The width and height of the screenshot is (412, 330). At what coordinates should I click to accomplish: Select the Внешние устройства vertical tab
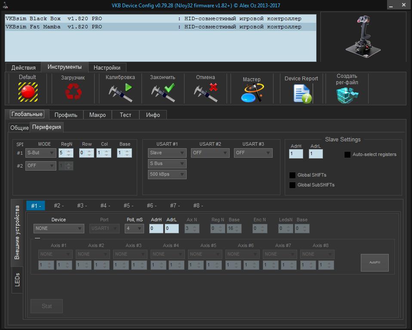point(17,232)
